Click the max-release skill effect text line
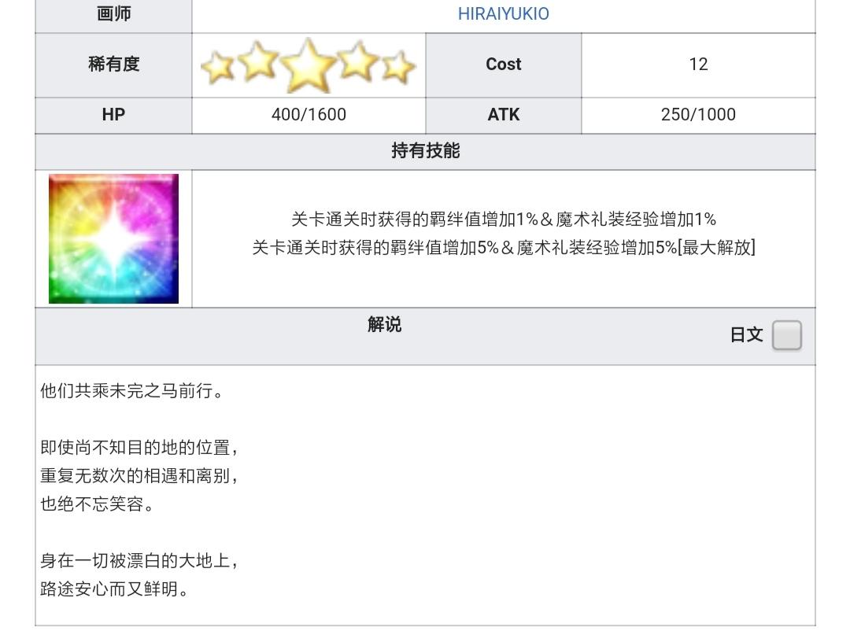The height and width of the screenshot is (642, 850). click(504, 248)
